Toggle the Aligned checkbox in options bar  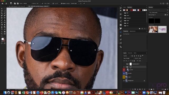[x=62, y=3]
